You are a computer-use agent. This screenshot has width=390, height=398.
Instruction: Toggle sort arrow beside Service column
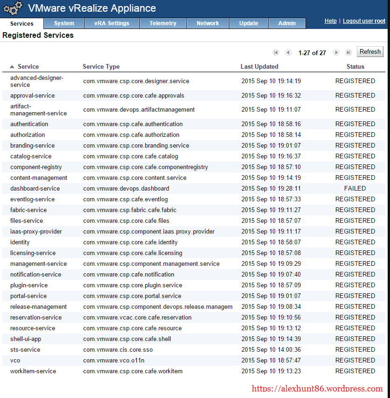[12, 66]
